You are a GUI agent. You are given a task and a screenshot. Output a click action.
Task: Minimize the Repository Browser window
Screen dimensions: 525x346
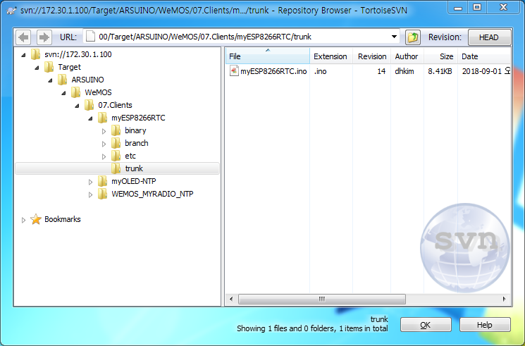(x=458, y=7)
